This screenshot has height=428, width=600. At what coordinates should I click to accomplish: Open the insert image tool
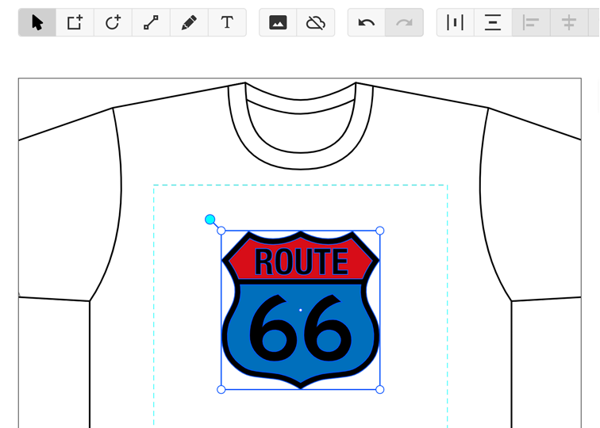click(x=278, y=22)
